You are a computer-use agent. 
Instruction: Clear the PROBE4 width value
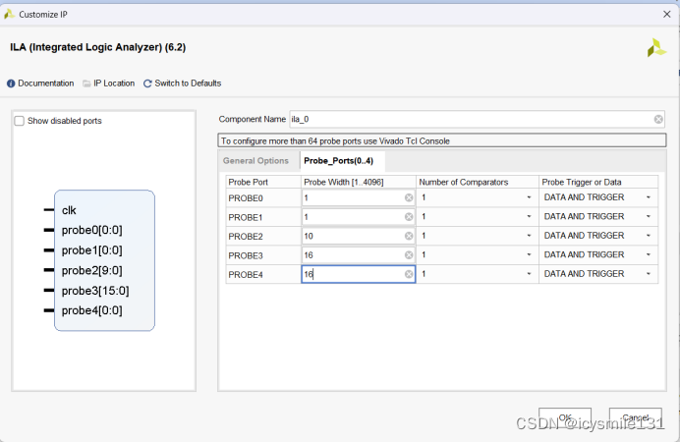[x=409, y=274]
